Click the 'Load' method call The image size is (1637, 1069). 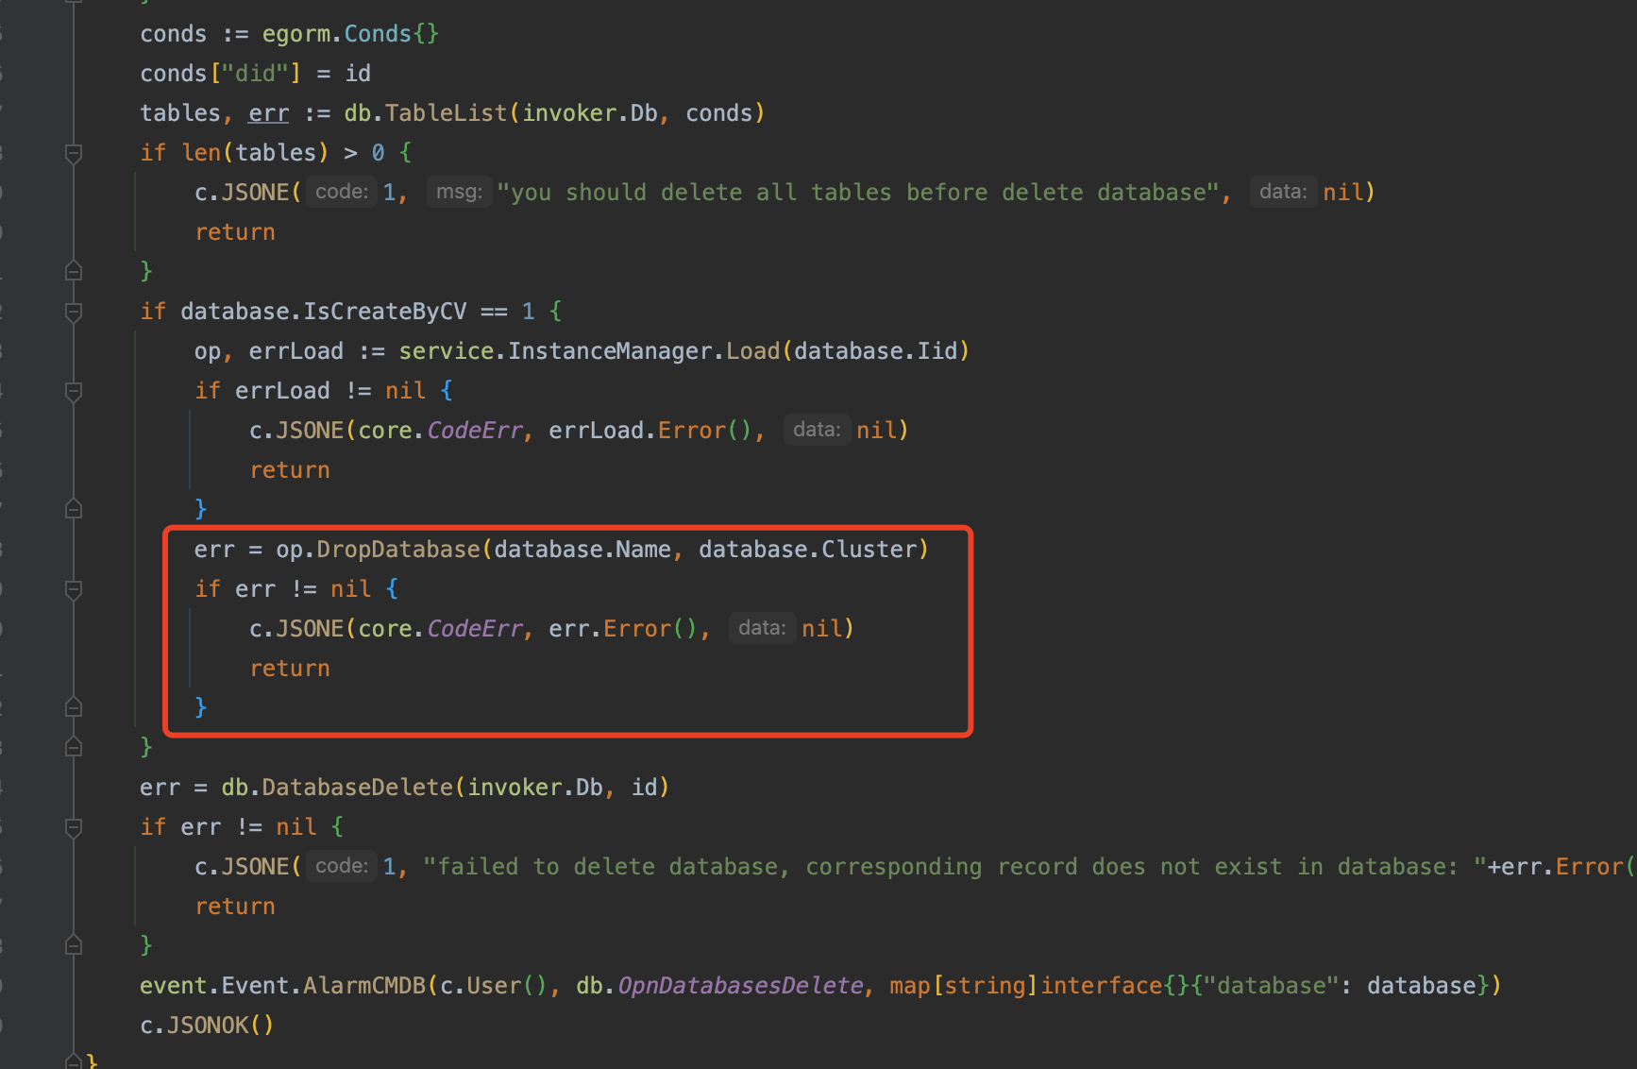(753, 351)
